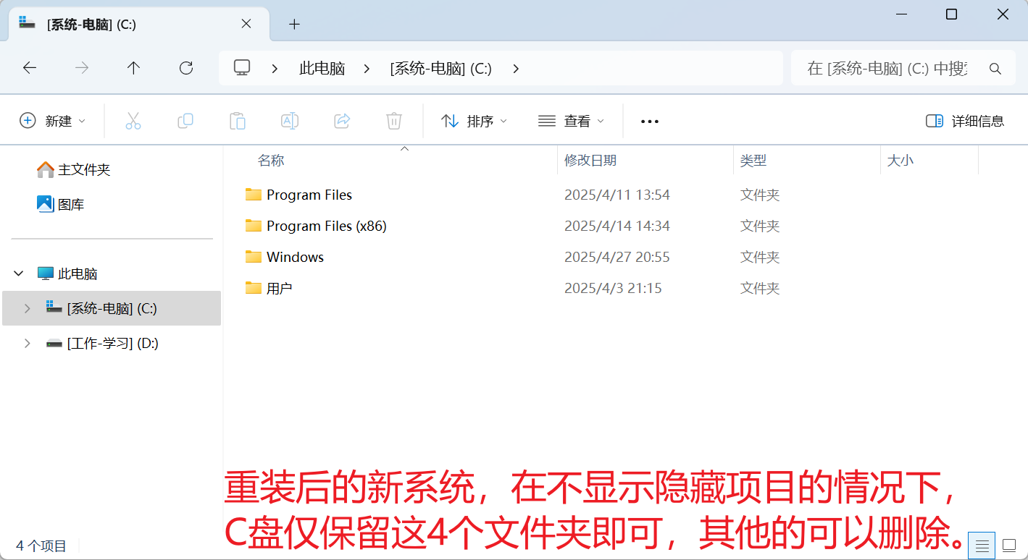
Task: Click the Program Files folder icon
Action: 253,195
